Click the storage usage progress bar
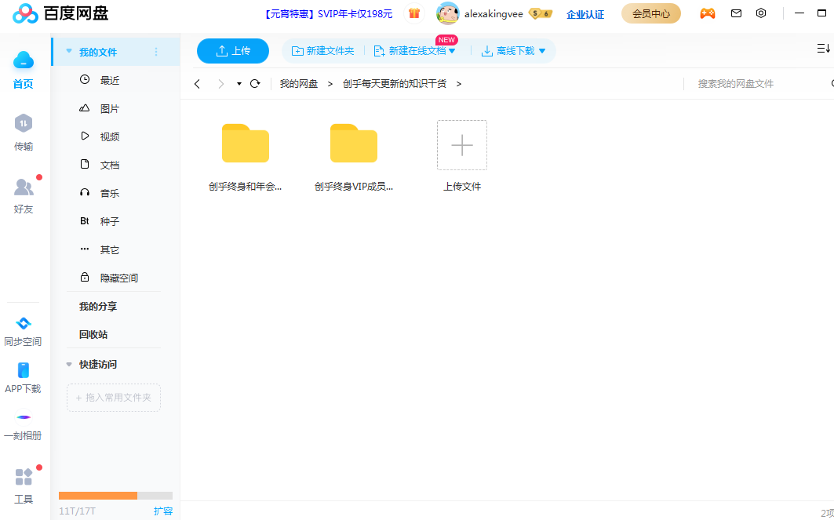 [114, 495]
